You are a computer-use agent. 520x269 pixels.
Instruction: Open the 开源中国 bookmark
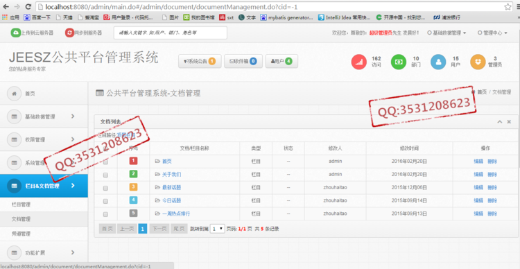click(401, 17)
